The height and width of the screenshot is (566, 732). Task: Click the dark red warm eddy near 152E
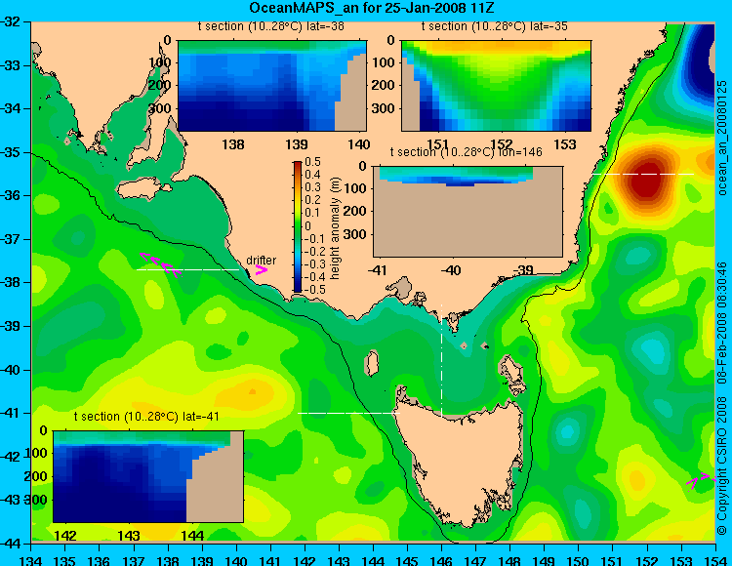[x=648, y=181]
